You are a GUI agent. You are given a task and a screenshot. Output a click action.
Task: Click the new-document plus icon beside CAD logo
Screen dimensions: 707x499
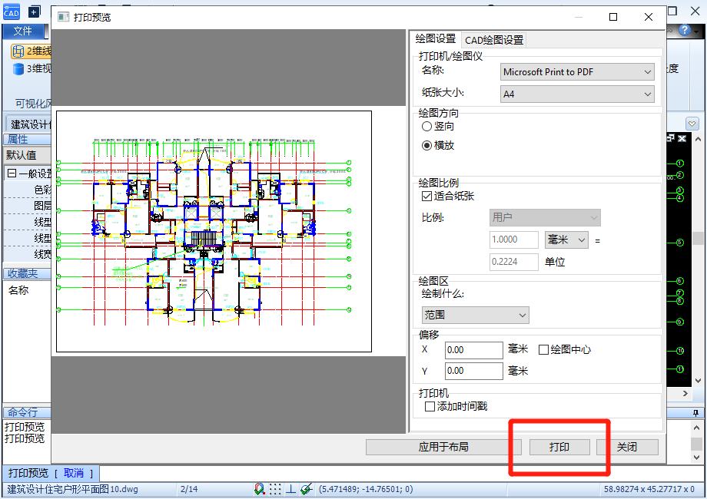pyautogui.click(x=35, y=12)
